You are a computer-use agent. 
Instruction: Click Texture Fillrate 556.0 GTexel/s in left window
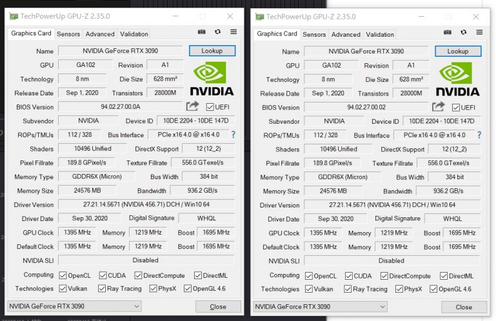click(203, 162)
